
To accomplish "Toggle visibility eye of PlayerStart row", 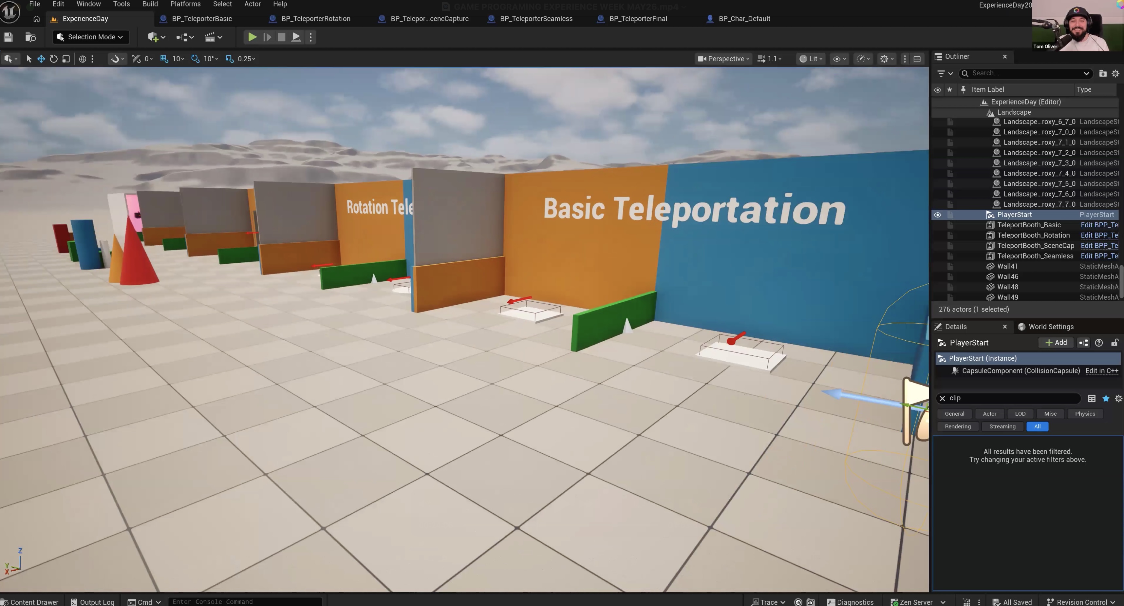I will 937,215.
